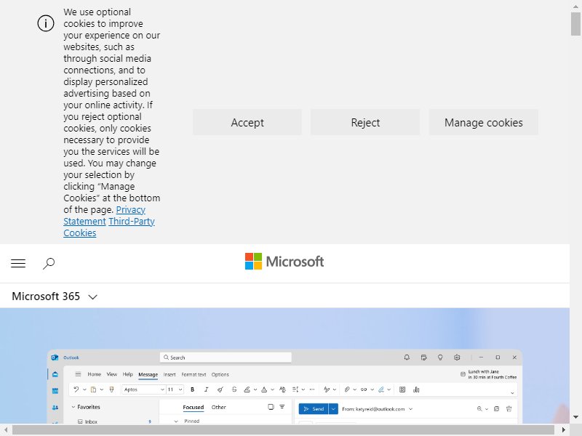582x436 pixels.
Task: Click the poll chart icon in ribbon
Action: pyautogui.click(x=416, y=389)
